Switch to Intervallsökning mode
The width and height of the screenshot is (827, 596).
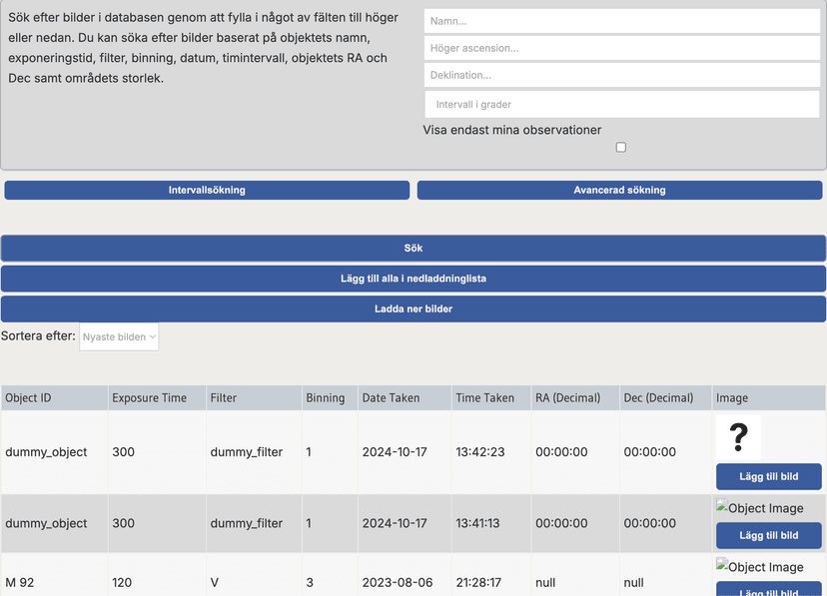(207, 190)
